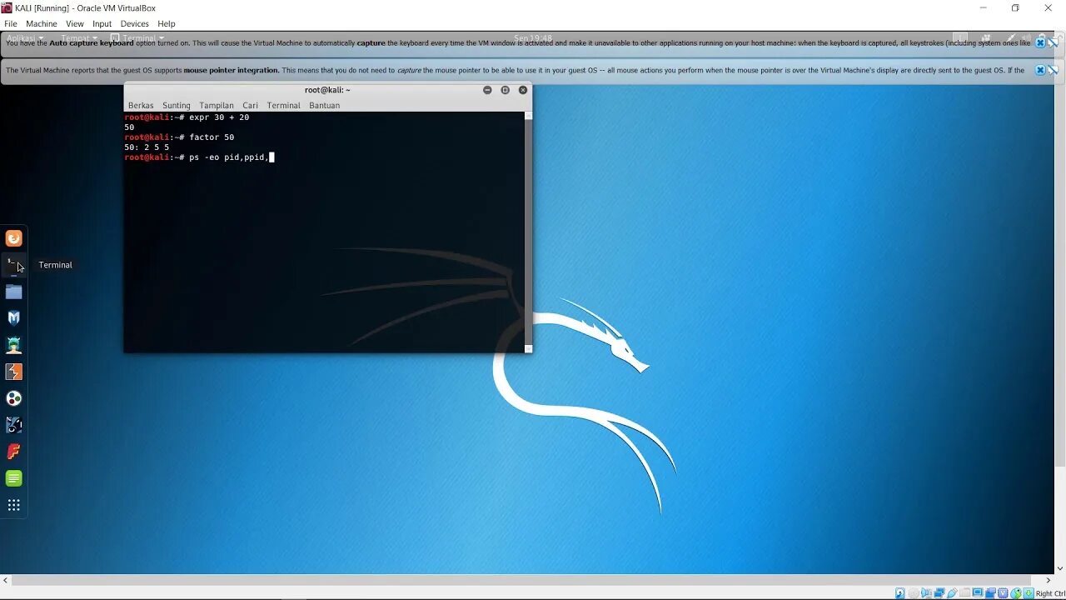Click the 'factor 50' command line
The height and width of the screenshot is (600, 1066).
pos(179,137)
